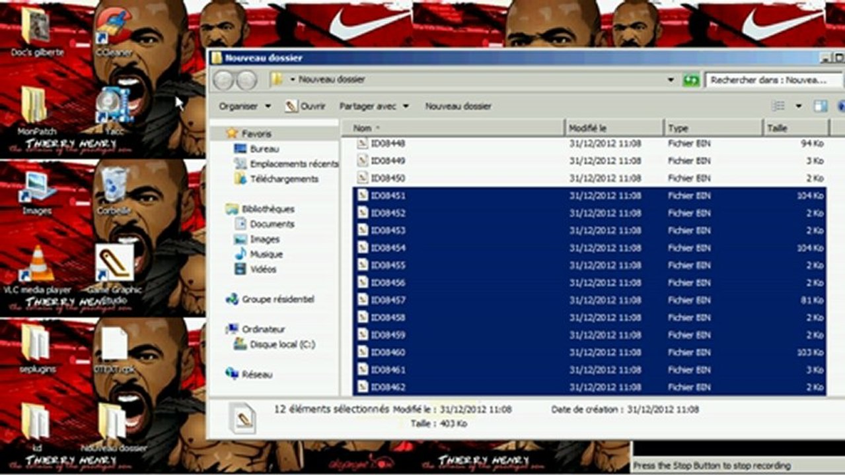Image resolution: width=845 pixels, height=475 pixels.
Task: Select file ID08452
Action: pyautogui.click(x=589, y=213)
